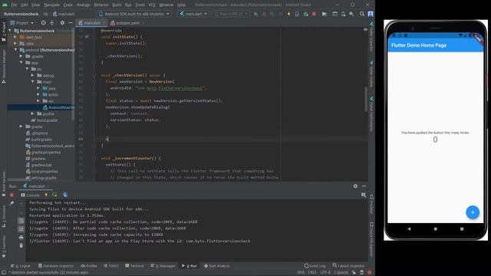Tap emulator Android back navigation button
This screenshot has height=276, width=491.
409,228
